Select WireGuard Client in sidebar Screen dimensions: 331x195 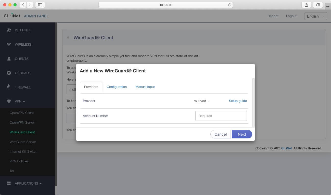(x=22, y=132)
